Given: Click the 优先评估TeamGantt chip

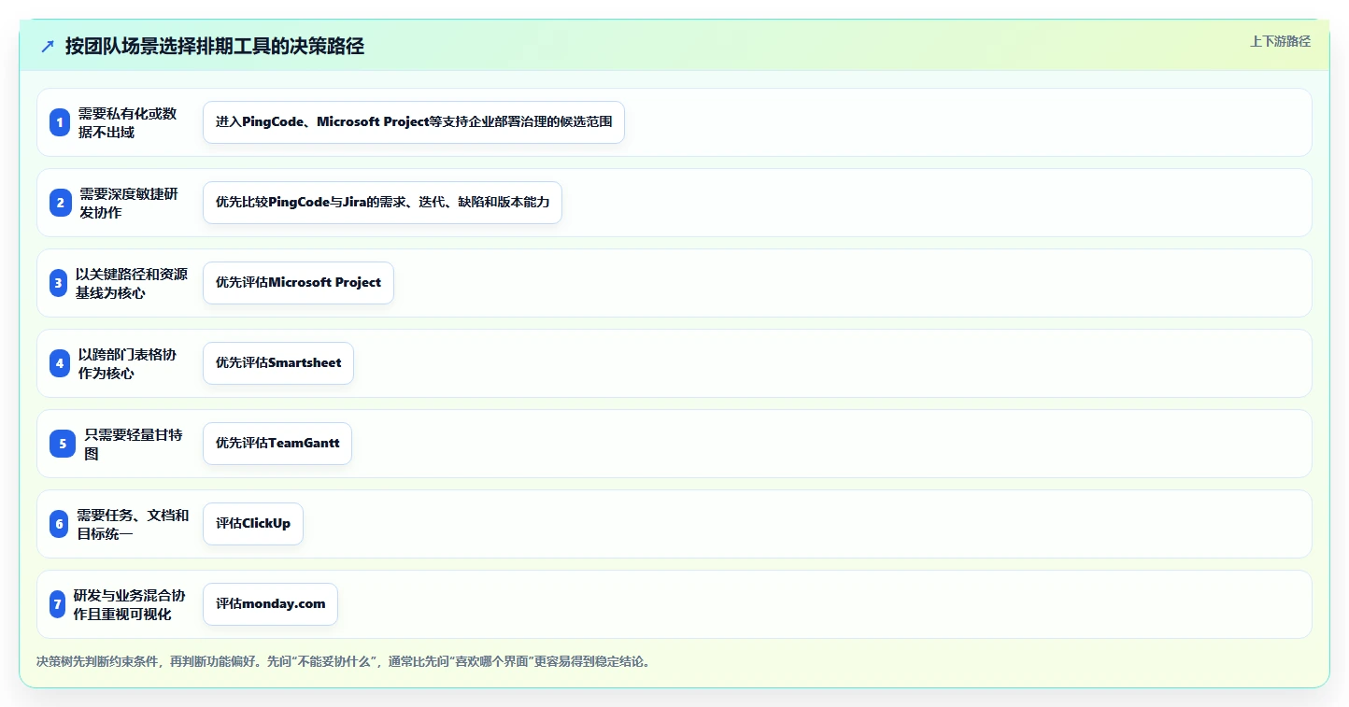Looking at the screenshot, I should (277, 444).
